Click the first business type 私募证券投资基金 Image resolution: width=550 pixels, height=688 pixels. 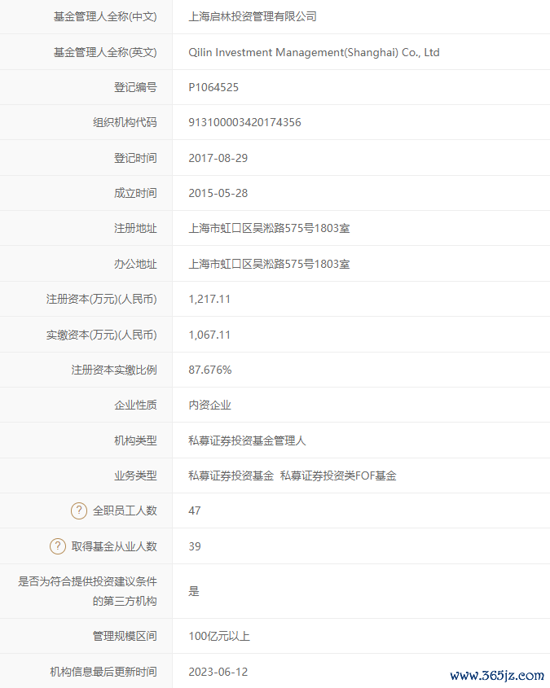tap(231, 475)
